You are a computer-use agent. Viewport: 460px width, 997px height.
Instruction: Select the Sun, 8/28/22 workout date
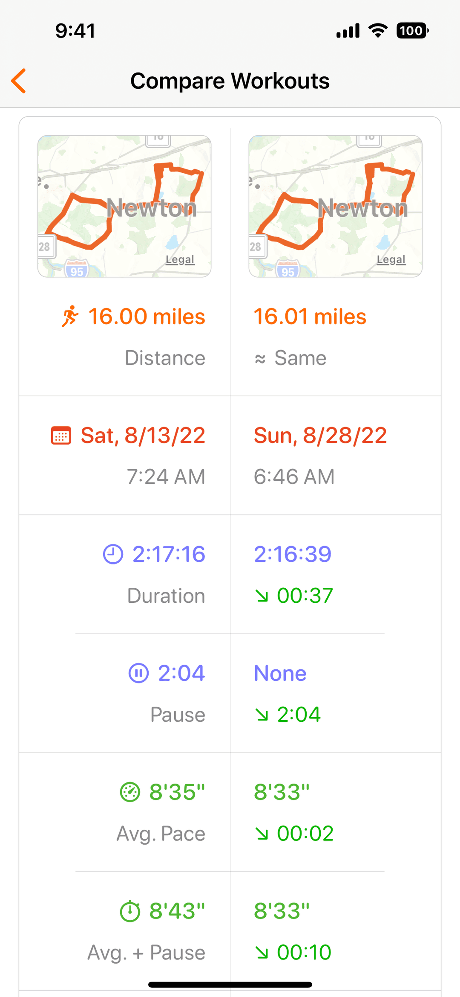(x=320, y=436)
